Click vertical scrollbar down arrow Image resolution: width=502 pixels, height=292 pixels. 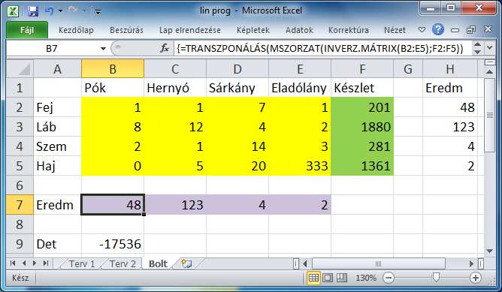coord(489,251)
